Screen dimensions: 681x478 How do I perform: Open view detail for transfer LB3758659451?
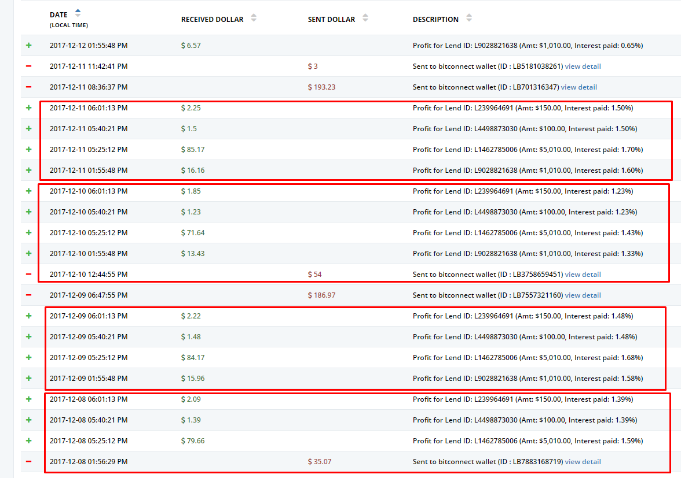point(583,275)
